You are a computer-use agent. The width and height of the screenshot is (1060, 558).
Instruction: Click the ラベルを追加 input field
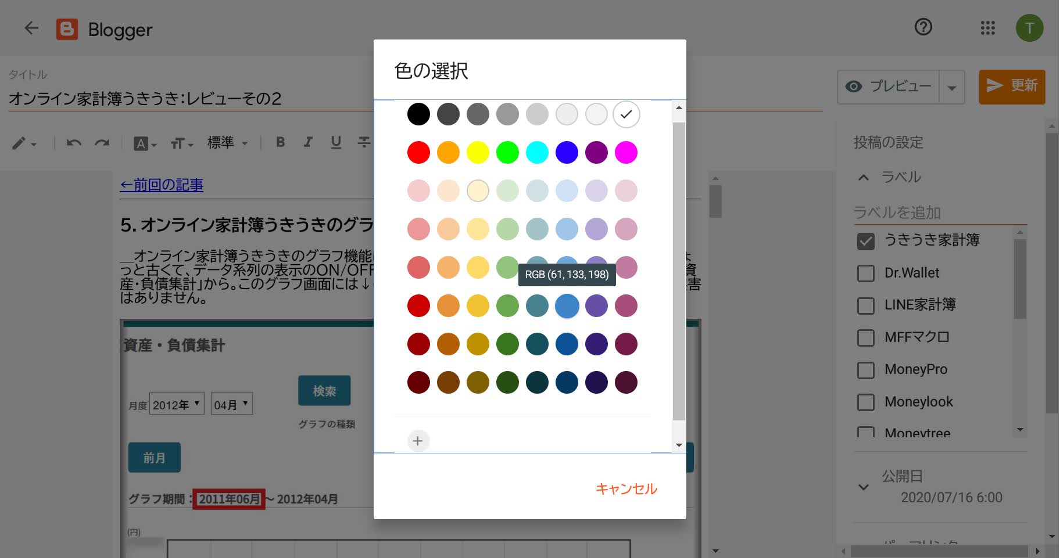click(940, 213)
